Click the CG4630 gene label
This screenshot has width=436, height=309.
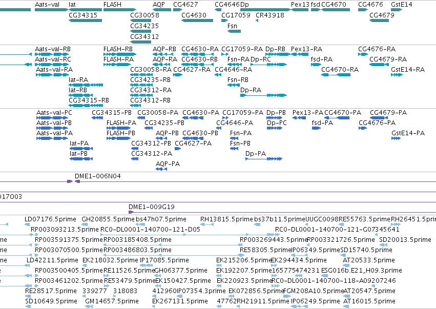194,15
